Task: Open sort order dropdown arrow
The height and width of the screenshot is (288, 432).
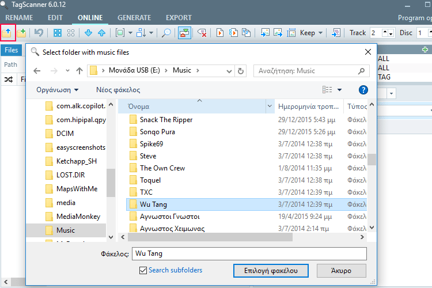Action: click(151, 33)
